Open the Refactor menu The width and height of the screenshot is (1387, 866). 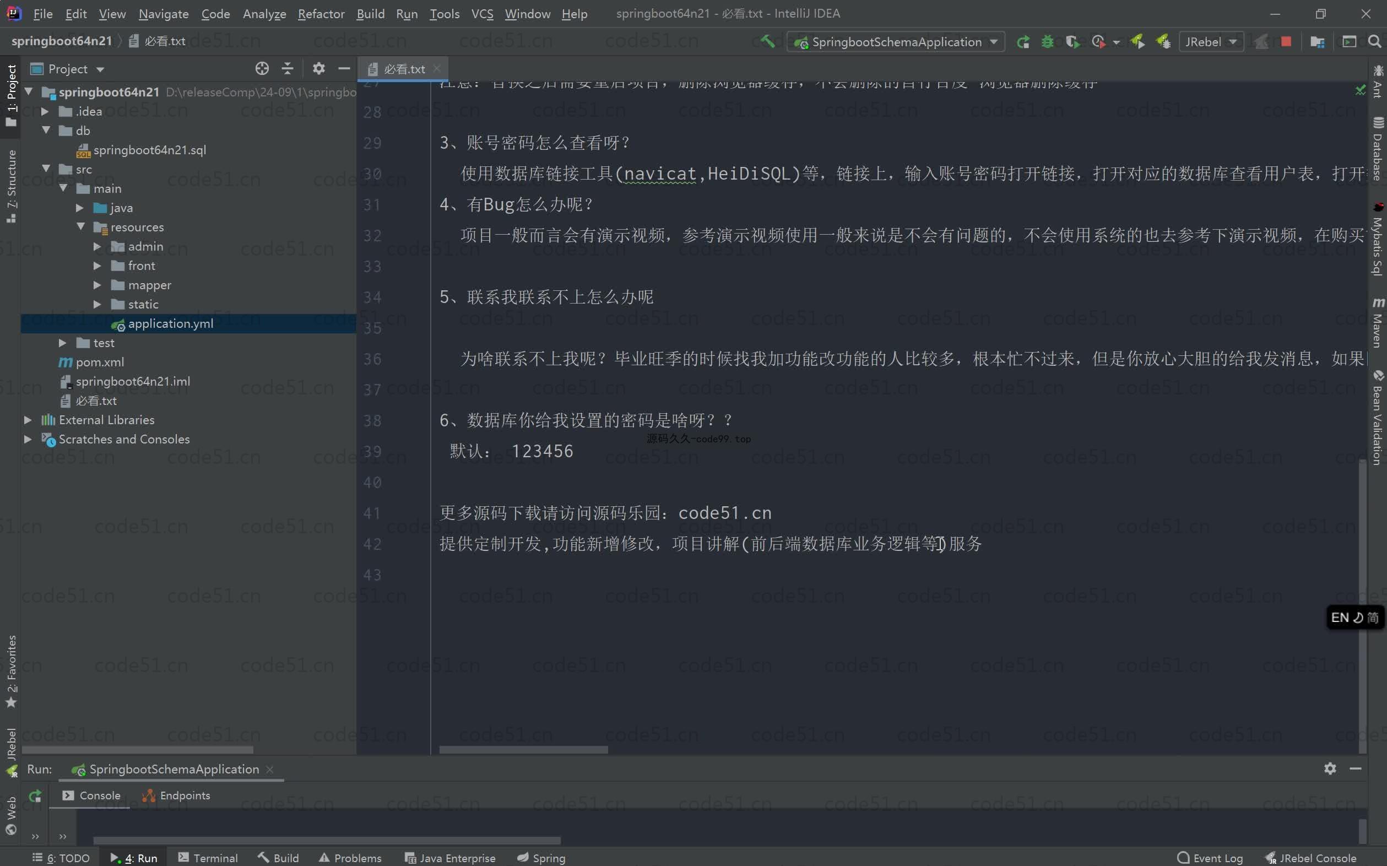pyautogui.click(x=321, y=14)
